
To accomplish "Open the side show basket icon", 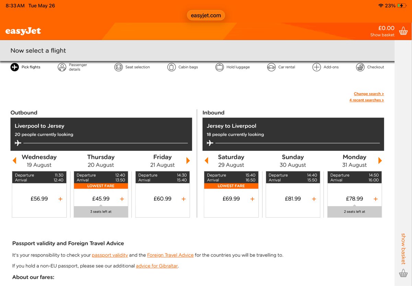I will 403,273.
